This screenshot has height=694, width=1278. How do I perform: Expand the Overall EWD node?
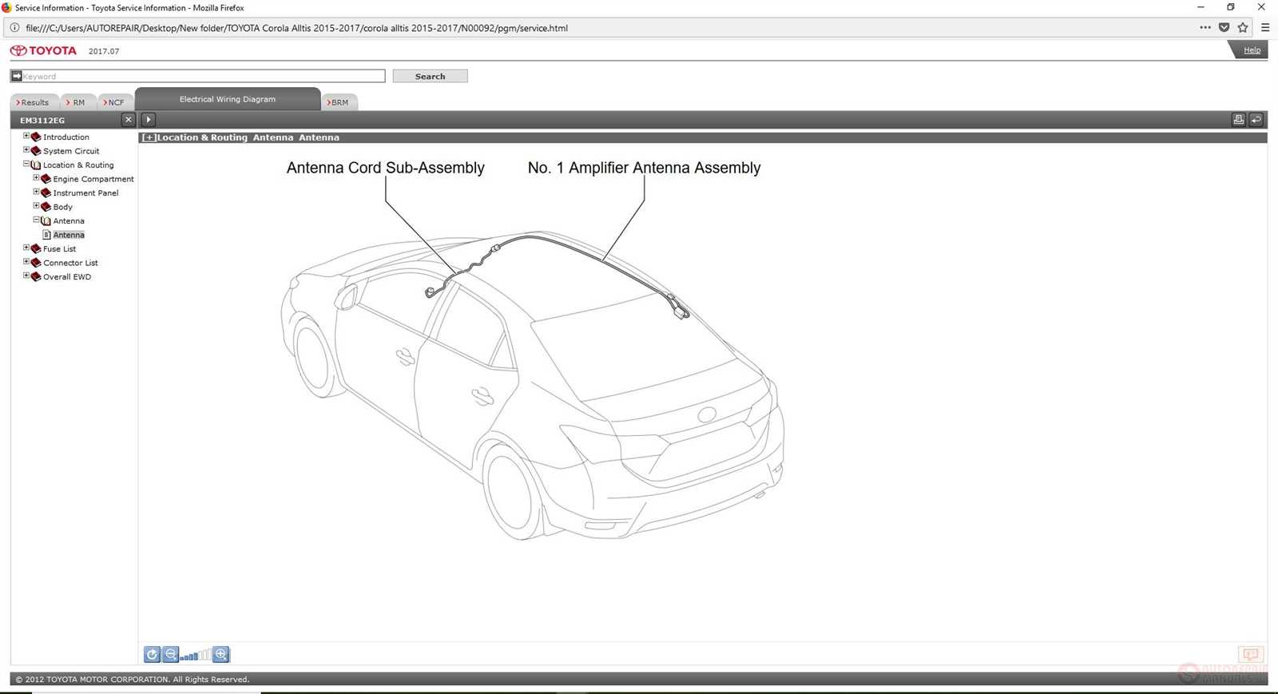click(26, 276)
